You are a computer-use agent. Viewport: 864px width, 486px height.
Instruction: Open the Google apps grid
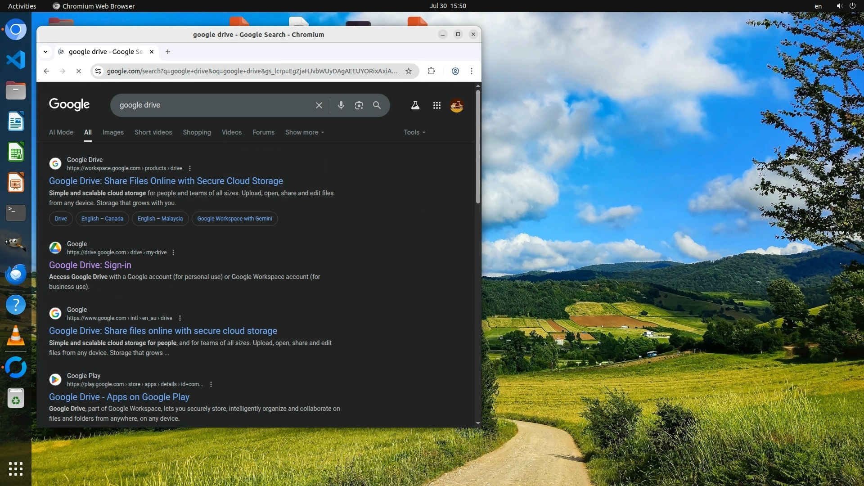(436, 105)
